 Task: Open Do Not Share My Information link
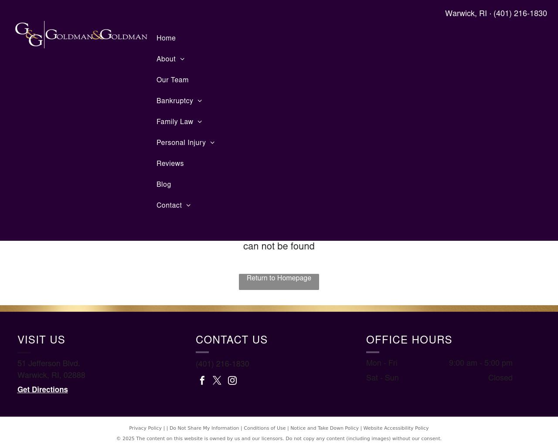204,428
